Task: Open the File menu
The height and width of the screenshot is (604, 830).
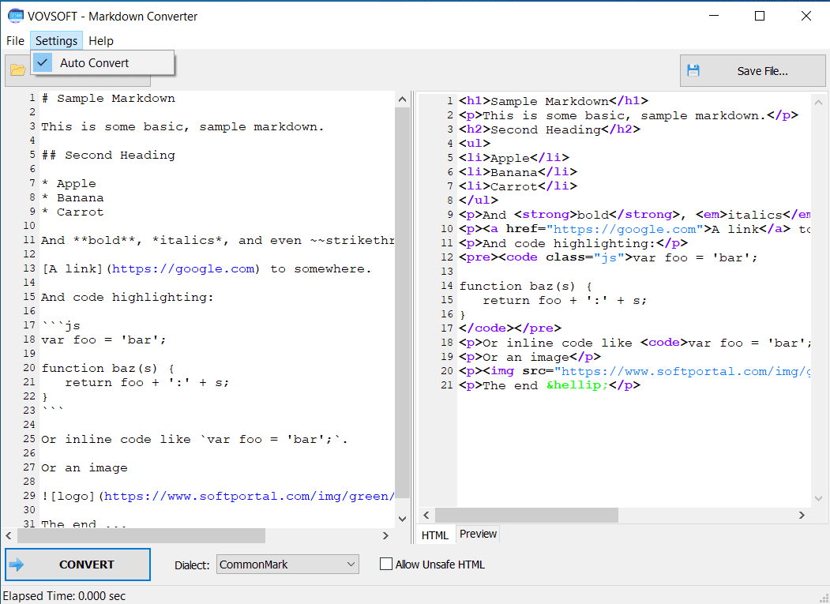Action: click(x=15, y=41)
